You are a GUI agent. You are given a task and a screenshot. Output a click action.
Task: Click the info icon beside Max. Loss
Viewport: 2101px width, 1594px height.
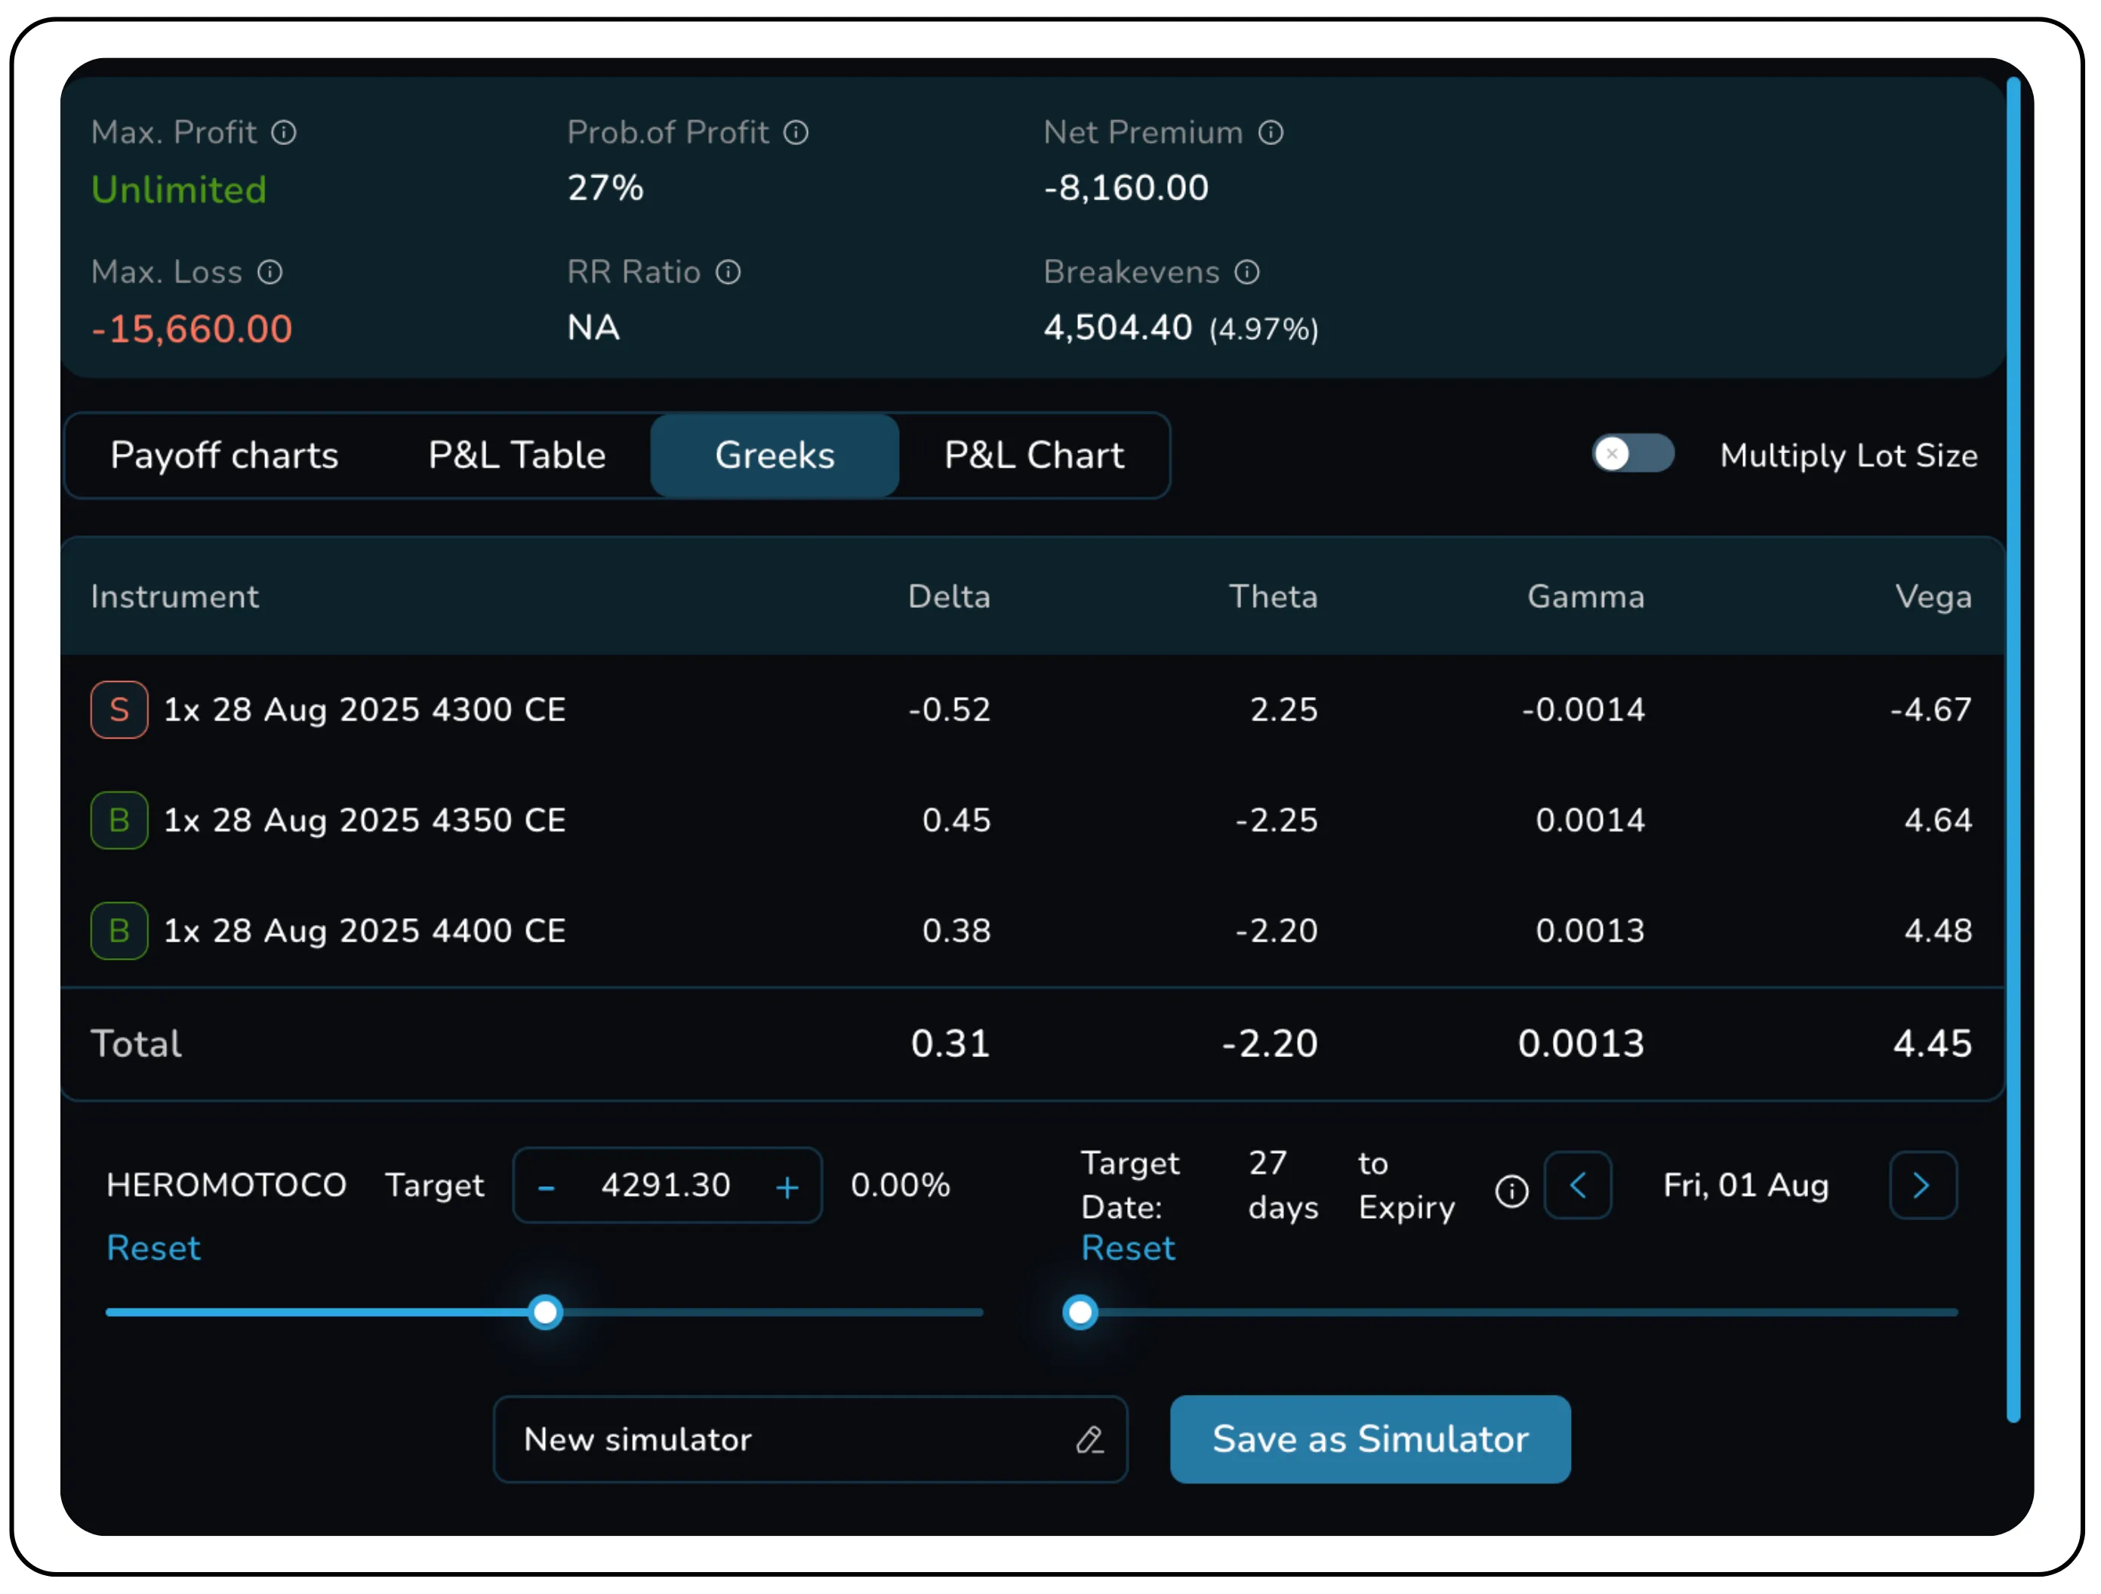coord(272,273)
